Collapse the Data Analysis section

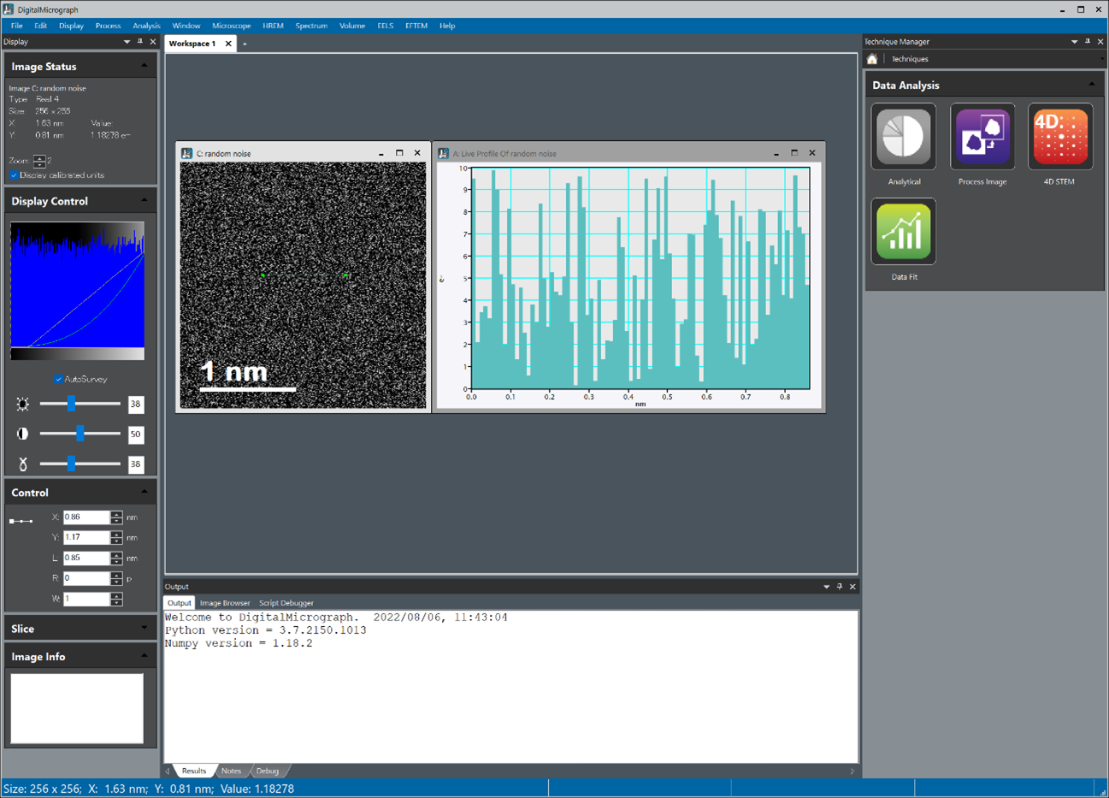tap(1091, 85)
